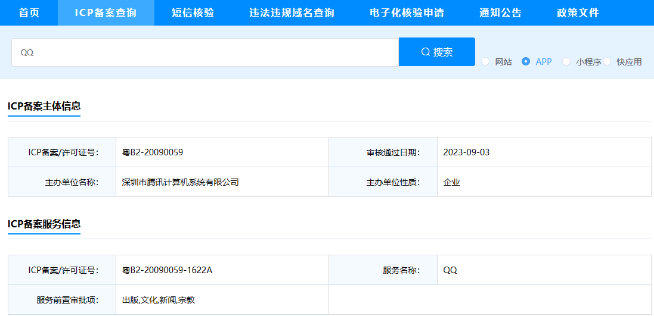
Task: Open the 首页 navigation tab
Action: pos(29,13)
